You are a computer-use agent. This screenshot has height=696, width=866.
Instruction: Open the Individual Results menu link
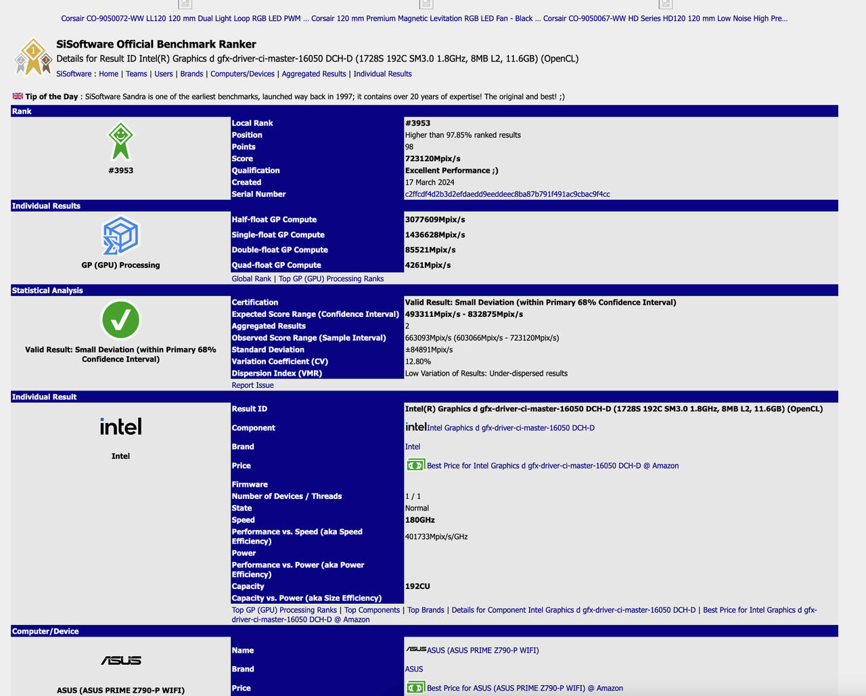tap(382, 74)
